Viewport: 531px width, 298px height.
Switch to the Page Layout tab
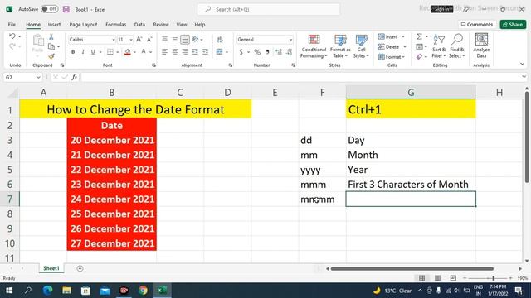tap(83, 25)
